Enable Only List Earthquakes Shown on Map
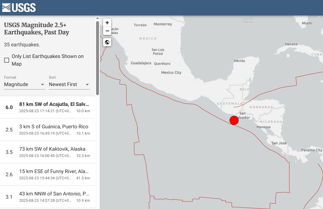This screenshot has width=323, height=209. click(7, 60)
